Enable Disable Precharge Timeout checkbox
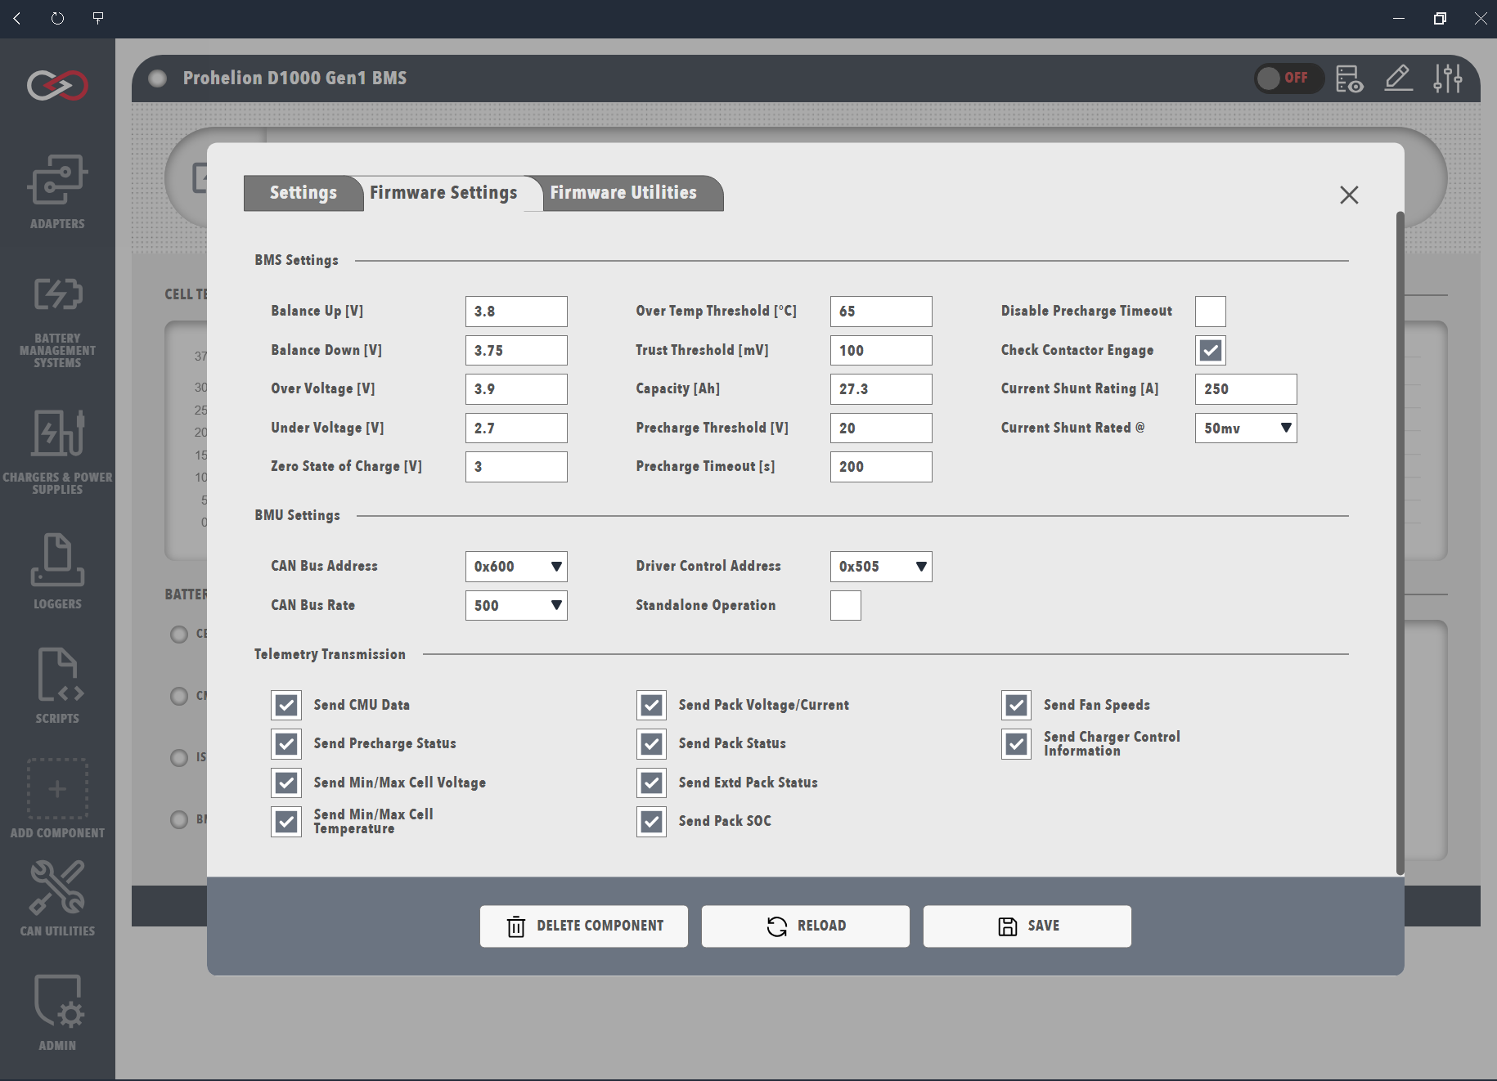The height and width of the screenshot is (1081, 1497). [1210, 312]
